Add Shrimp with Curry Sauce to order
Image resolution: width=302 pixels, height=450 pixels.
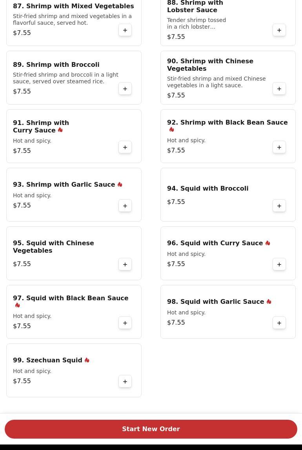(125, 147)
